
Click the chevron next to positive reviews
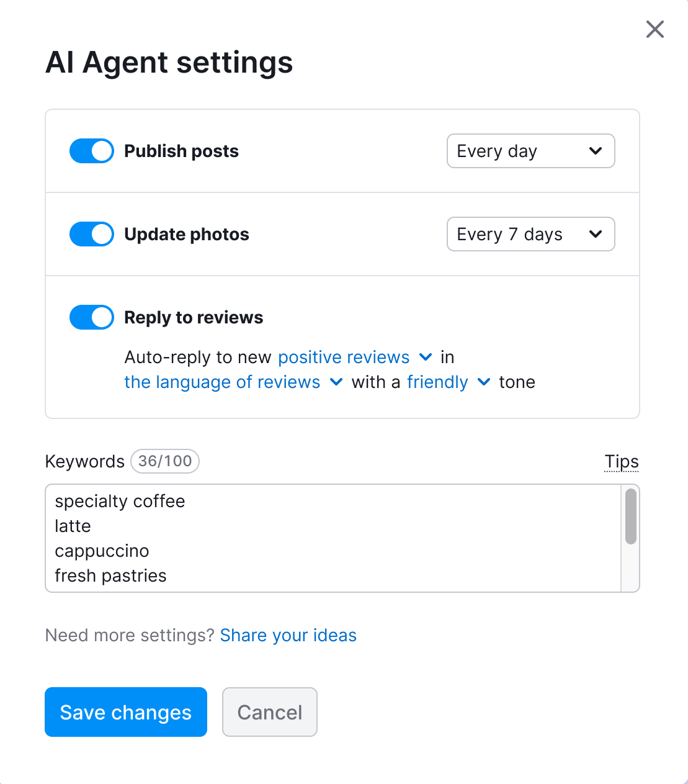tap(426, 357)
